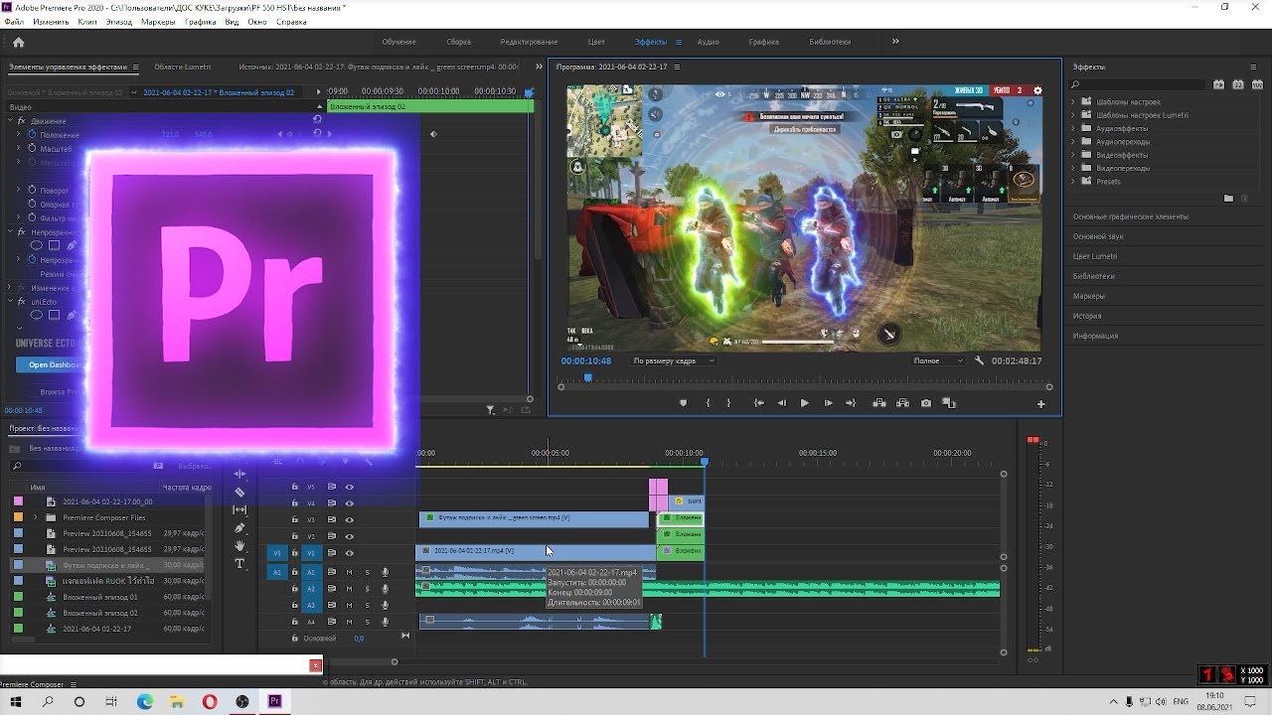This screenshot has width=1272, height=715.
Task: Expand 'Шаблоны настроек' folder
Action: pos(1073,101)
